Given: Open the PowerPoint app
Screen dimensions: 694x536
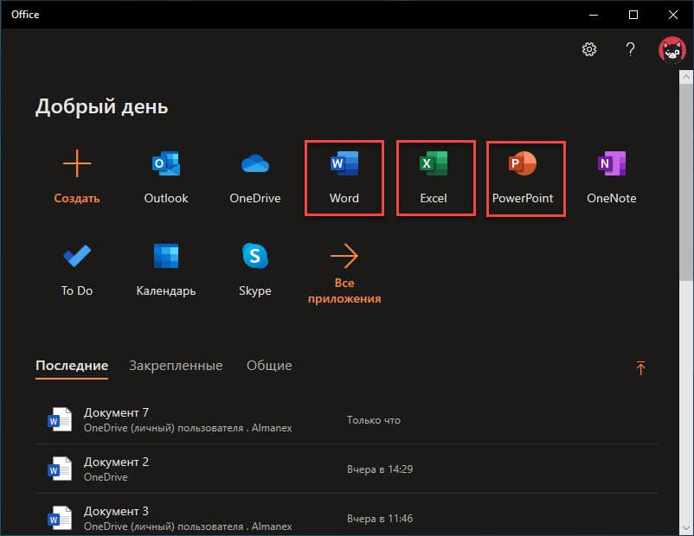Looking at the screenshot, I should pos(523,177).
